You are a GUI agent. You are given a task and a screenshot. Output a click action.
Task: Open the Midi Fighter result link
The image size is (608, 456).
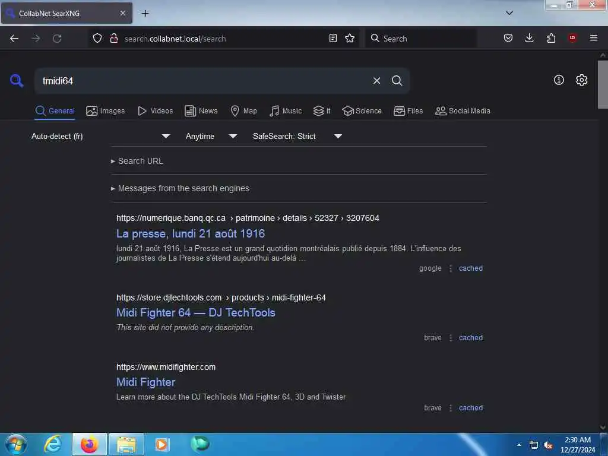(146, 382)
